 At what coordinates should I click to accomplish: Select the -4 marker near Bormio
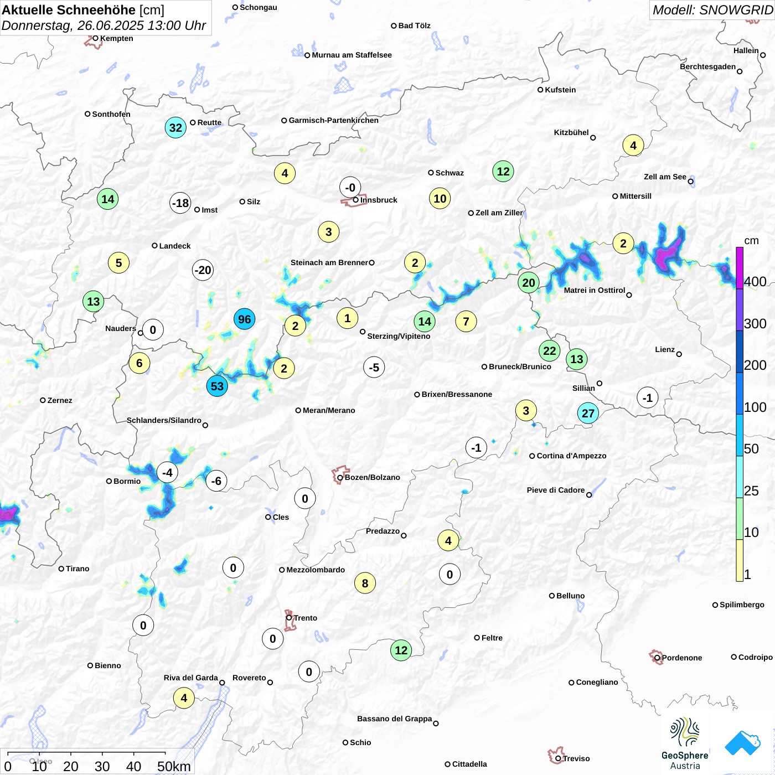pyautogui.click(x=167, y=473)
